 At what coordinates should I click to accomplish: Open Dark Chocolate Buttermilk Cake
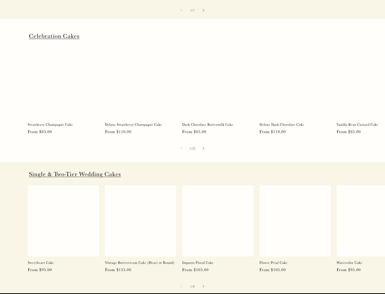pos(207,124)
